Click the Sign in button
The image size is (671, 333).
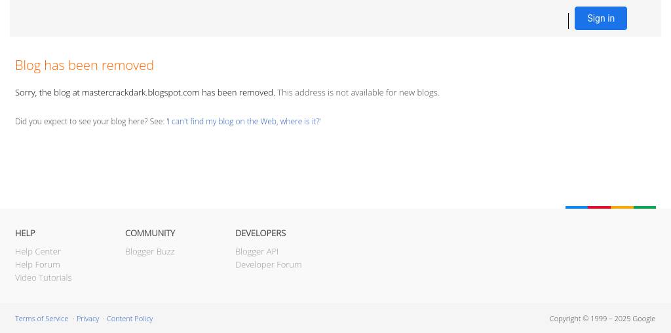click(600, 18)
